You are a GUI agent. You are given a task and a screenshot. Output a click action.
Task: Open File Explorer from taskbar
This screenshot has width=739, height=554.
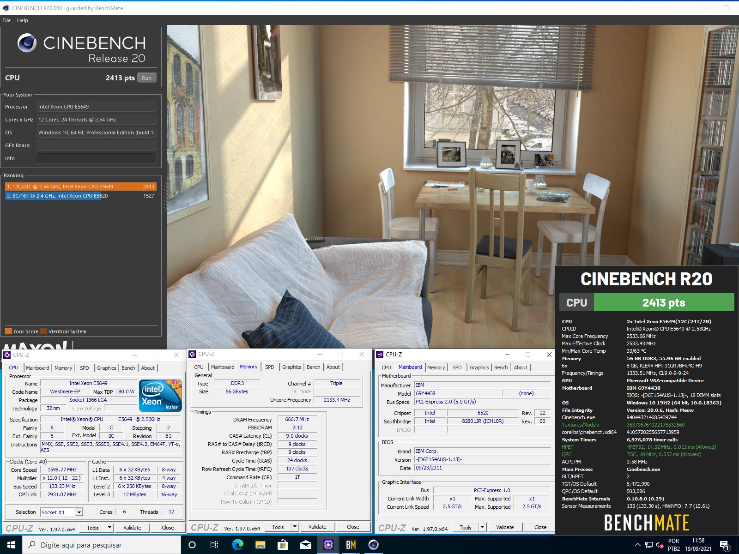[x=260, y=545]
